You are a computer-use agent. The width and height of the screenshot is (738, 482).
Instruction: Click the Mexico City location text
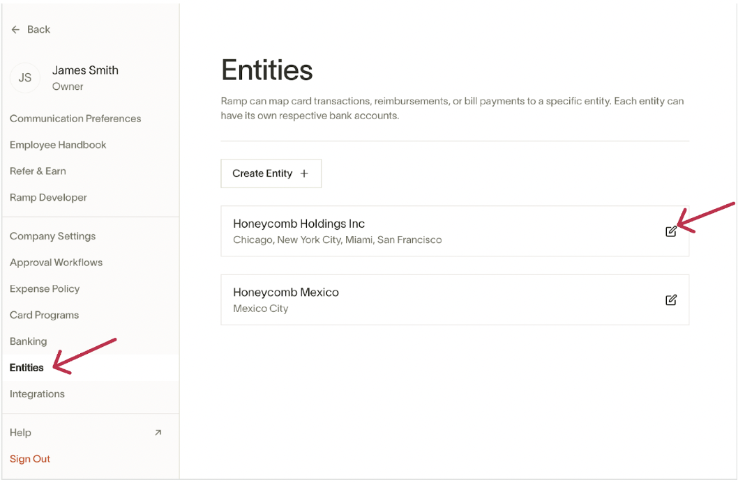coord(261,308)
